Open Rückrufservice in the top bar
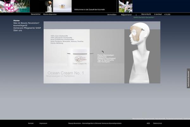This screenshot has height=127, width=190. [x=50, y=14]
